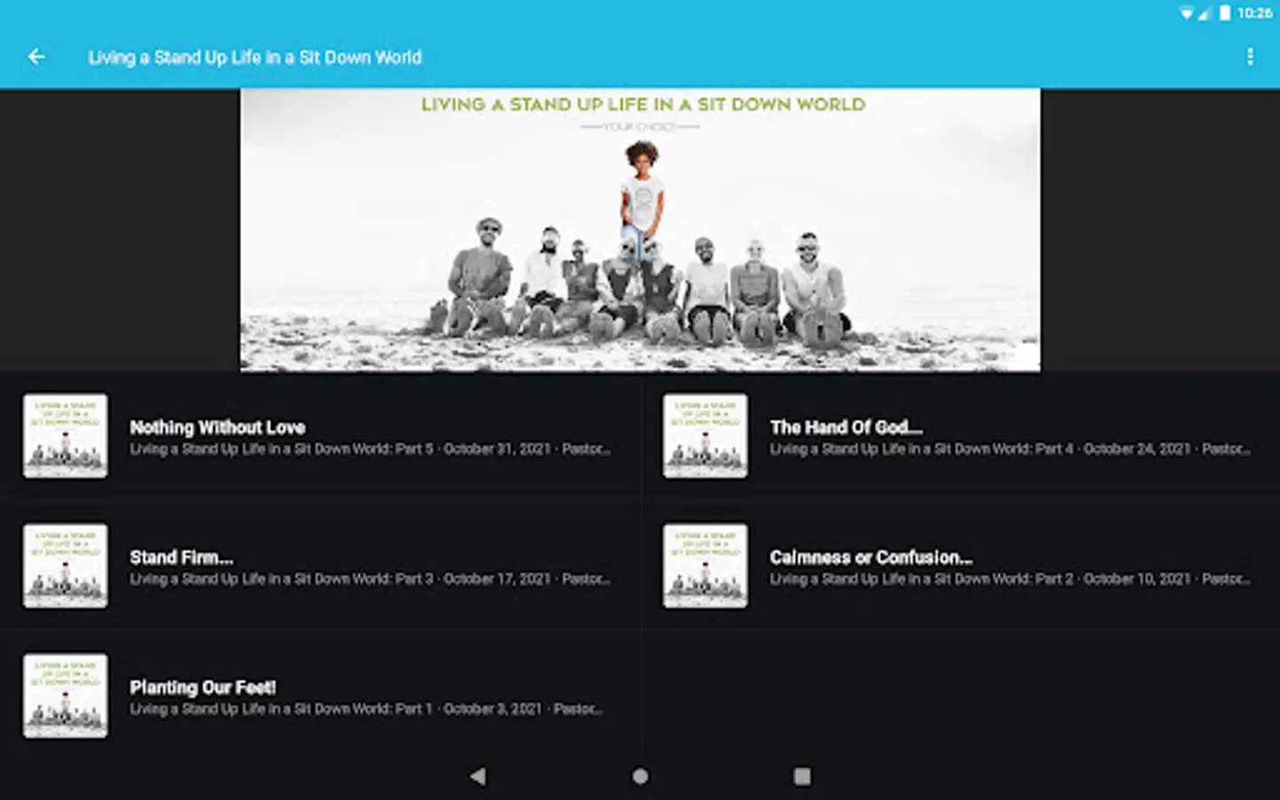Image resolution: width=1280 pixels, height=800 pixels.
Task: Open the Planting Our Feet thumbnail
Action: click(66, 696)
